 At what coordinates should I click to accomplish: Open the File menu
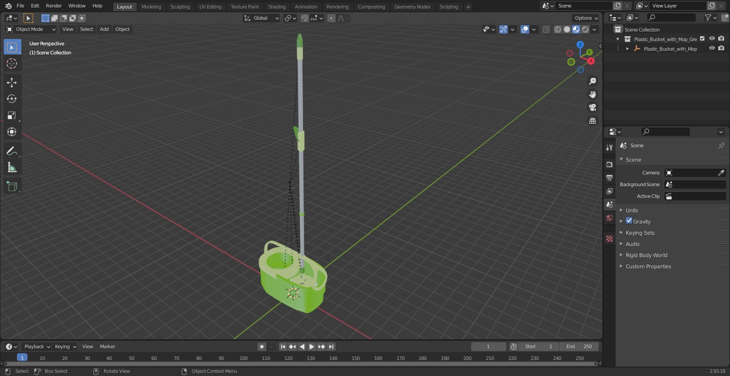pyautogui.click(x=20, y=6)
